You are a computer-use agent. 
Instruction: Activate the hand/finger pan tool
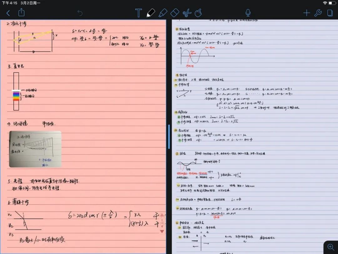[198, 13]
